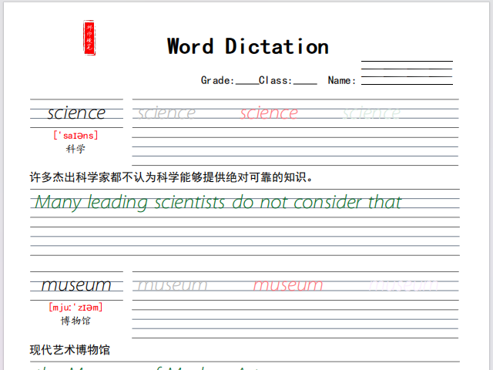493x370 pixels.
Task: Click the gray tracing word science
Action: 166,113
